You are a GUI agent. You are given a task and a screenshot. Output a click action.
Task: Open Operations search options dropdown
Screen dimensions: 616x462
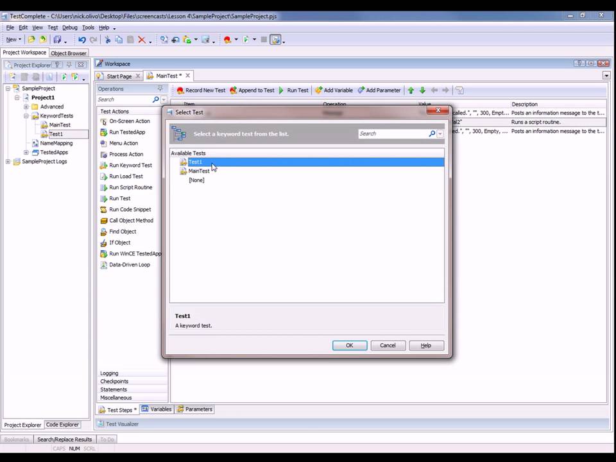(164, 100)
